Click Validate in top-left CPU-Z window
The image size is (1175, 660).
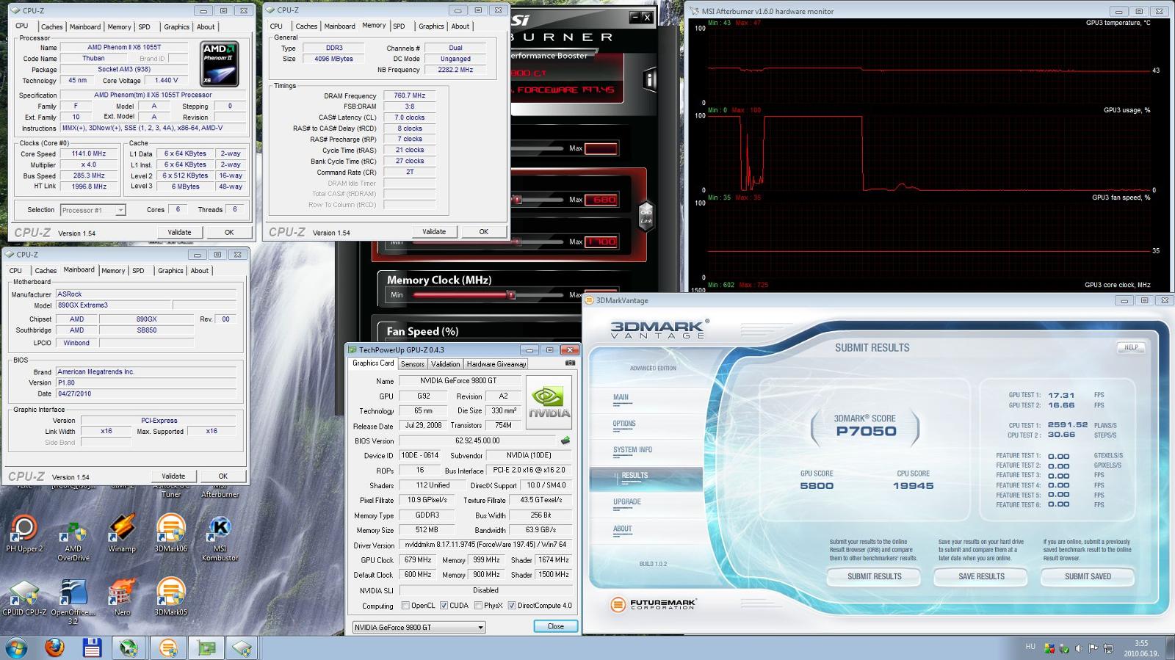point(179,232)
